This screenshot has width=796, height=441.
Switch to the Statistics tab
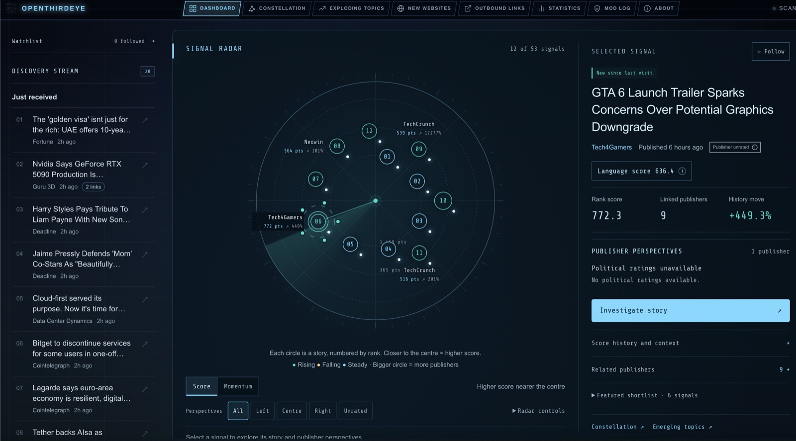(560, 8)
